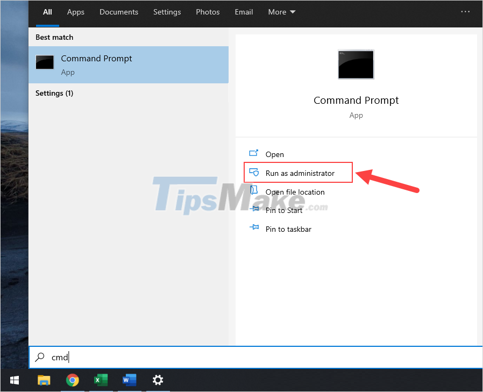Click the Command Prompt app icon in preview pane
Image resolution: width=483 pixels, height=392 pixels.
pos(356,64)
